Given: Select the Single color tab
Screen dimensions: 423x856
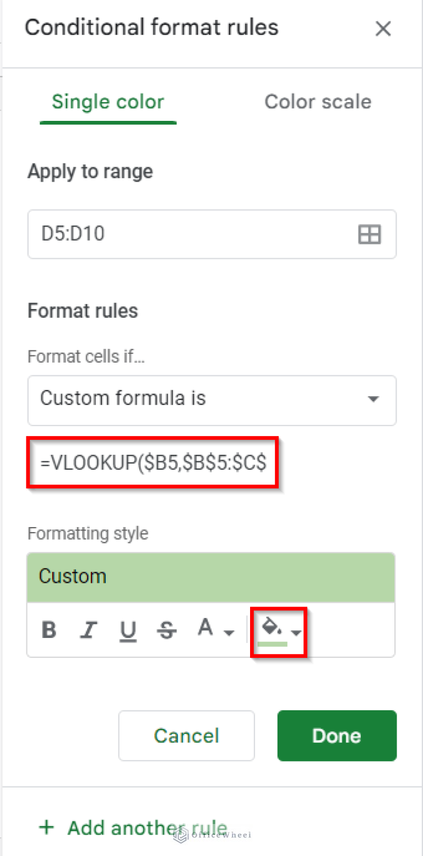Looking at the screenshot, I should pyautogui.click(x=107, y=102).
